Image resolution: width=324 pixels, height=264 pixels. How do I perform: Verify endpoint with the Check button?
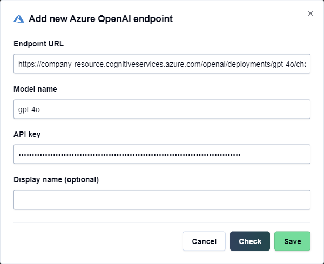point(249,241)
